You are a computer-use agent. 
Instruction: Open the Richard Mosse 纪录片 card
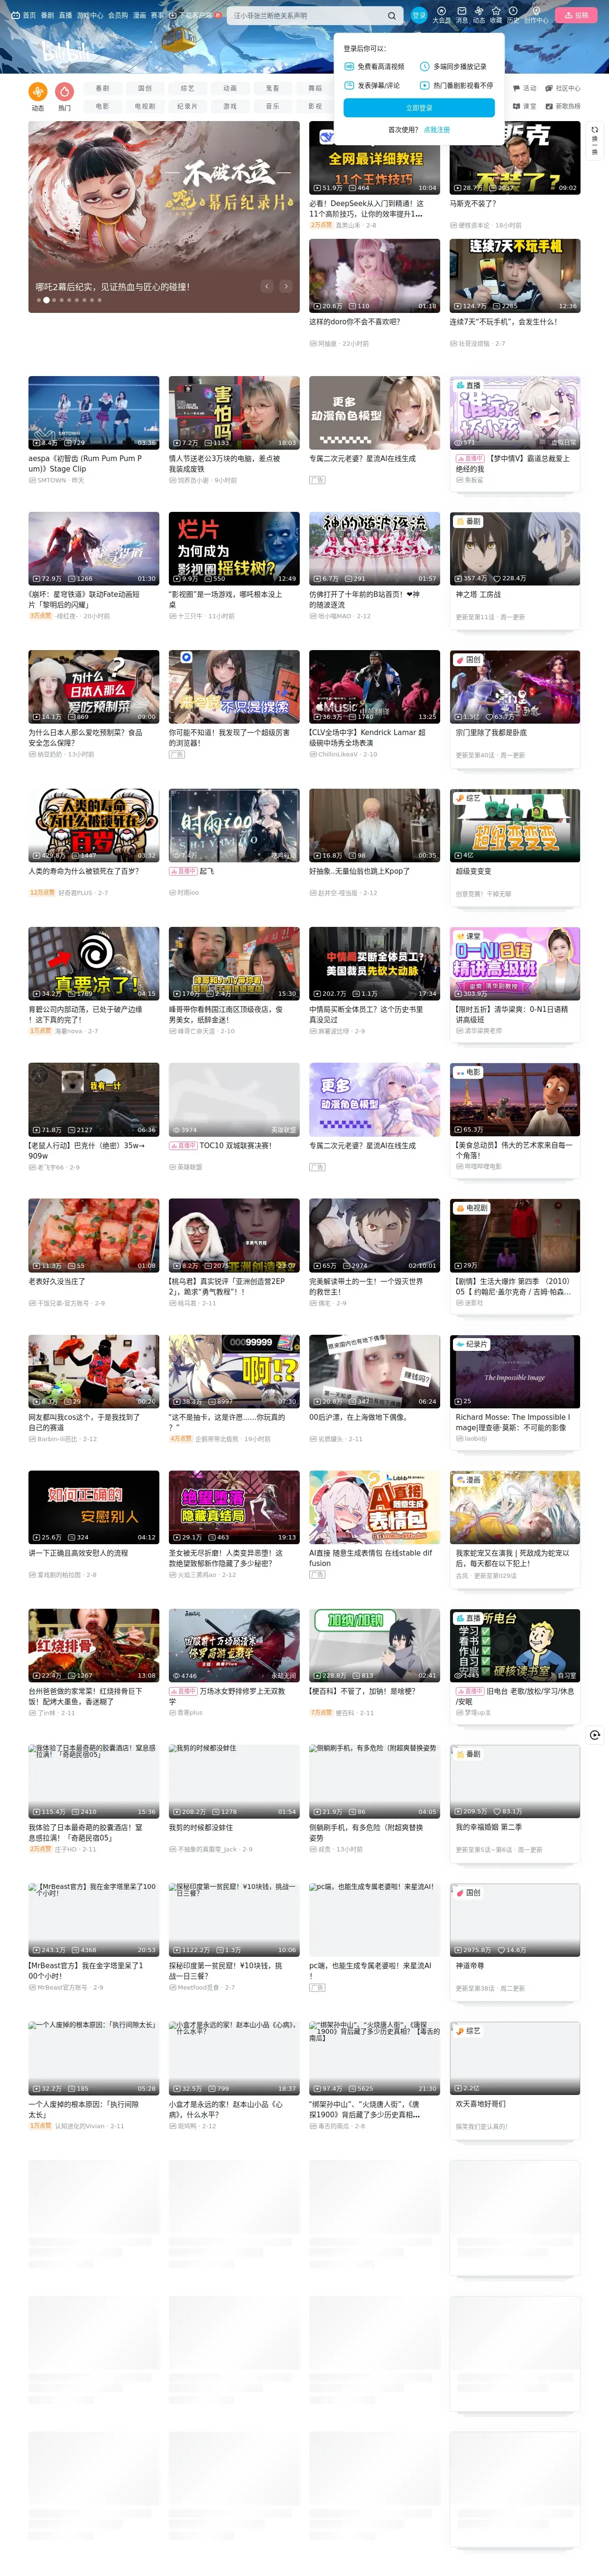point(515,1392)
